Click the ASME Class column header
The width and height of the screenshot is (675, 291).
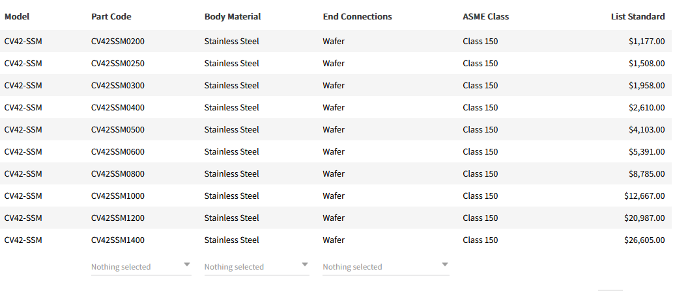pos(485,16)
